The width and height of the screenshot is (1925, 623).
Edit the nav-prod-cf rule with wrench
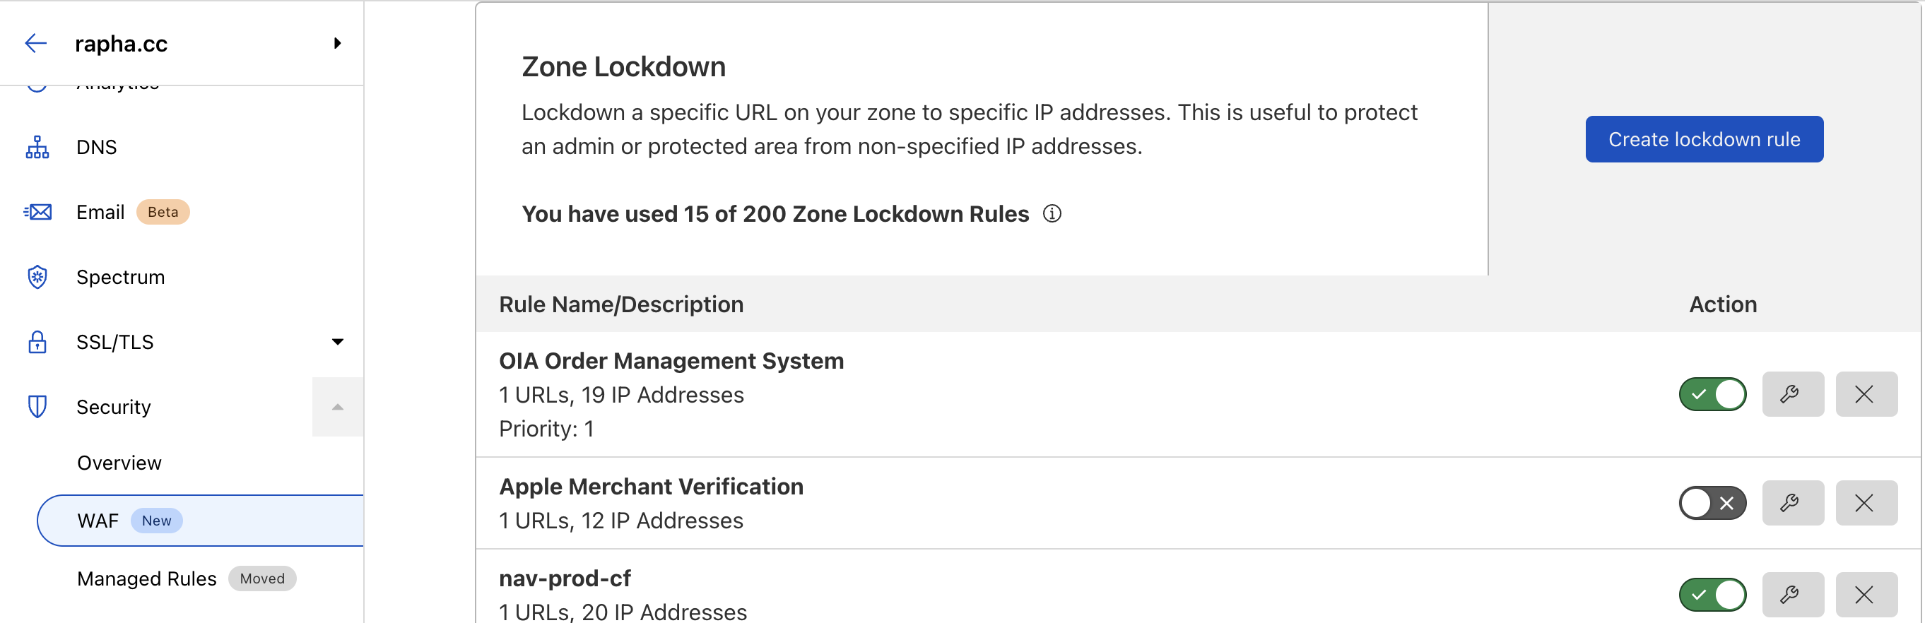tap(1792, 595)
